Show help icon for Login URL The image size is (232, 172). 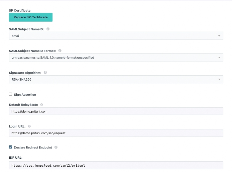(29, 126)
